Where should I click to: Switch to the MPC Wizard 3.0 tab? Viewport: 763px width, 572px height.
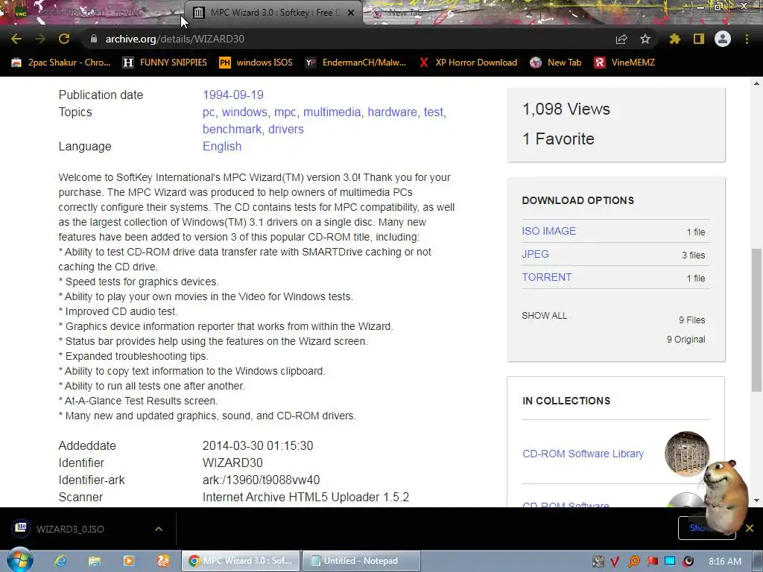point(274,13)
